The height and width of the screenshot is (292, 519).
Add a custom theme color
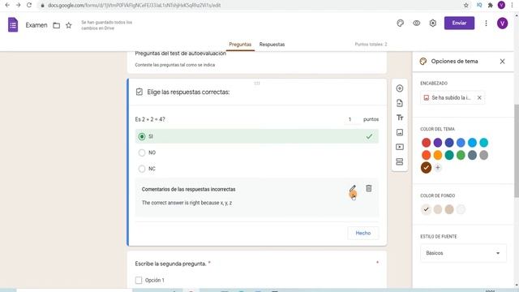click(438, 168)
